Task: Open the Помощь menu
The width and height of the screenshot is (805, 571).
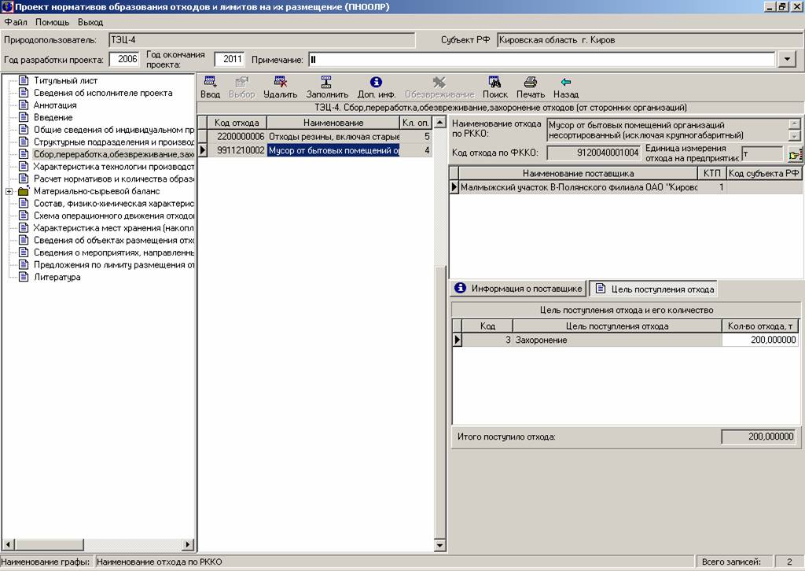Action: (52, 22)
